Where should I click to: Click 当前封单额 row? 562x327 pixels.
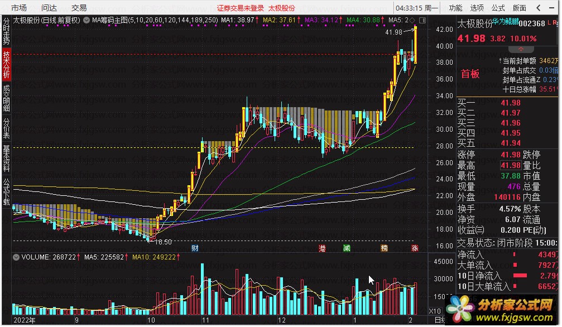coord(529,61)
